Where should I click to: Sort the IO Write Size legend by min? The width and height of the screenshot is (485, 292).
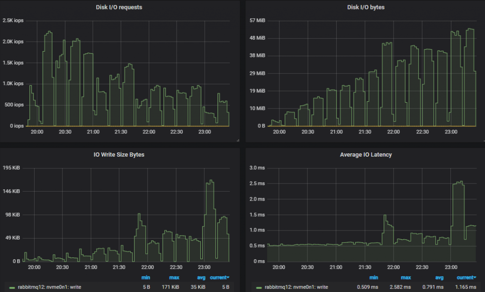tap(145, 277)
